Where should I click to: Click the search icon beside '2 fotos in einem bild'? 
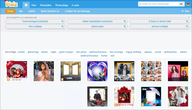tap(187, 21)
